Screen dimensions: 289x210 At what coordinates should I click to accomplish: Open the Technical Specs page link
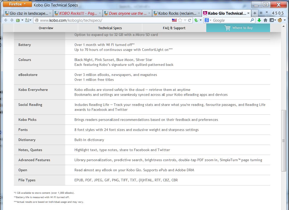[x=110, y=28]
